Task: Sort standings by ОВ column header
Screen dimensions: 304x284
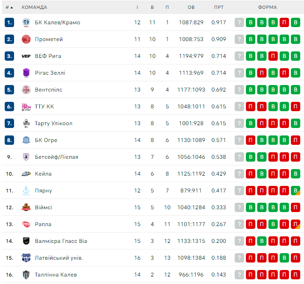Action: click(191, 7)
